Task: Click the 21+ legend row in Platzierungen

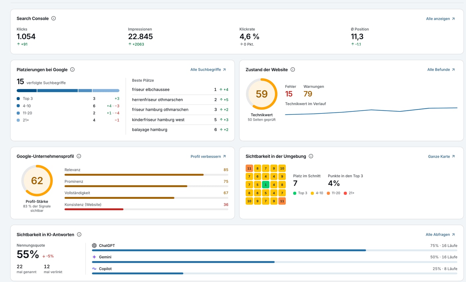Action: pos(68,120)
